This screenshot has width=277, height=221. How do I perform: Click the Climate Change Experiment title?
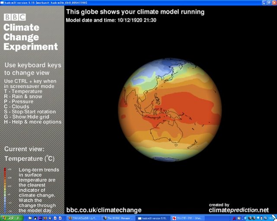30,37
